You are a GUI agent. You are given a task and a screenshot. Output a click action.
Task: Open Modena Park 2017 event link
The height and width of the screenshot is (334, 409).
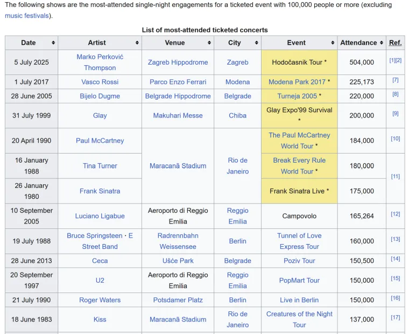click(297, 82)
